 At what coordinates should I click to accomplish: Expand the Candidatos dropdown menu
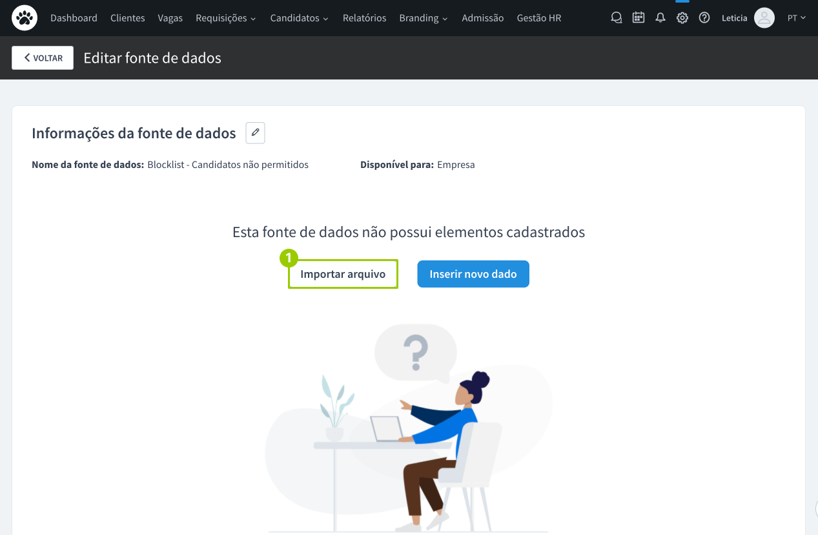(300, 18)
